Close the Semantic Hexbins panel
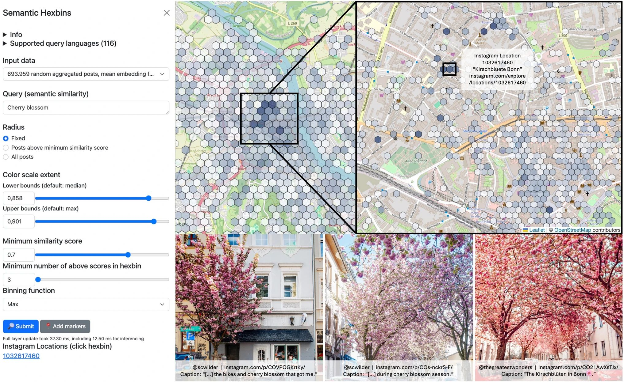Viewport: 624px width, 382px height. pyautogui.click(x=167, y=13)
